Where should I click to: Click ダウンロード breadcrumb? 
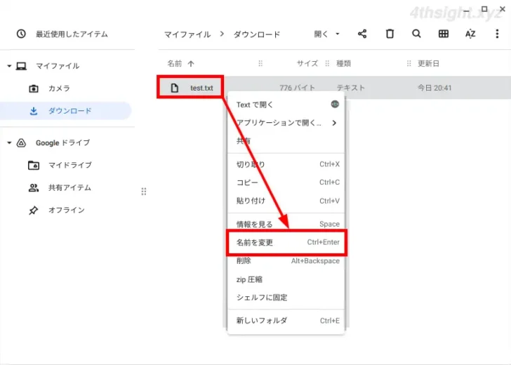pos(257,34)
